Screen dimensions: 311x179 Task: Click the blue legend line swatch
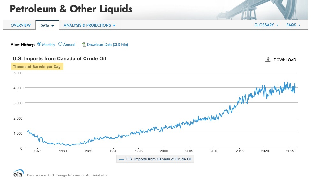[121, 159]
